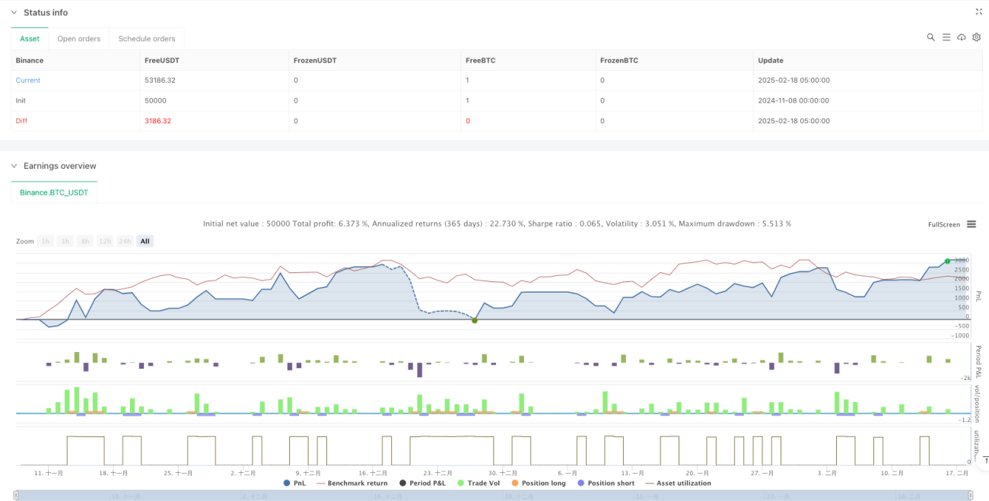Switch to the Open orders tab
Screen dimensions: 989x501
[x=78, y=39]
